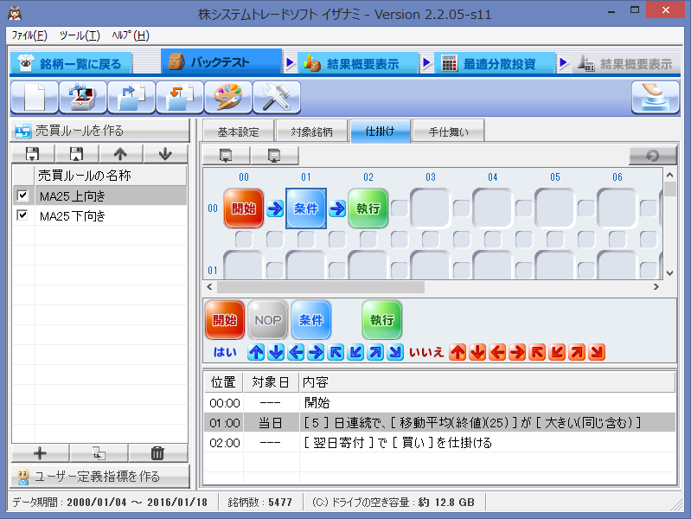The image size is (691, 519).
Task: Select the green 執行 block in grid column 02
Action: tap(368, 208)
